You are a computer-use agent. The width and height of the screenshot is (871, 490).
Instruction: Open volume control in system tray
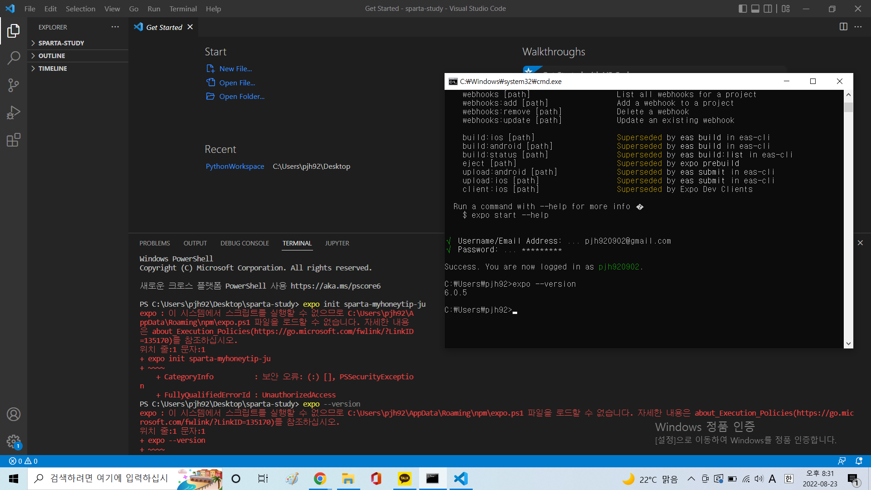[x=759, y=479]
